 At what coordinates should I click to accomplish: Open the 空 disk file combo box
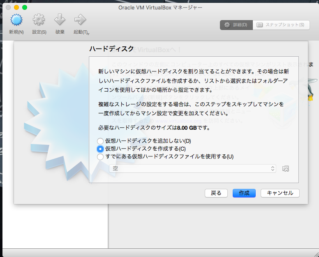pyautogui.click(x=192, y=169)
